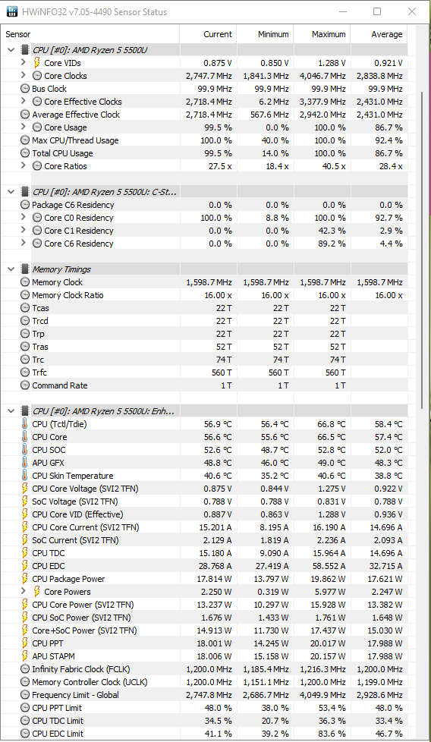
Task: Click the Maximum column header
Action: [322, 34]
